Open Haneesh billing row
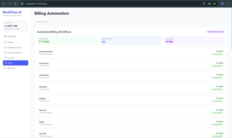 click(x=131, y=88)
